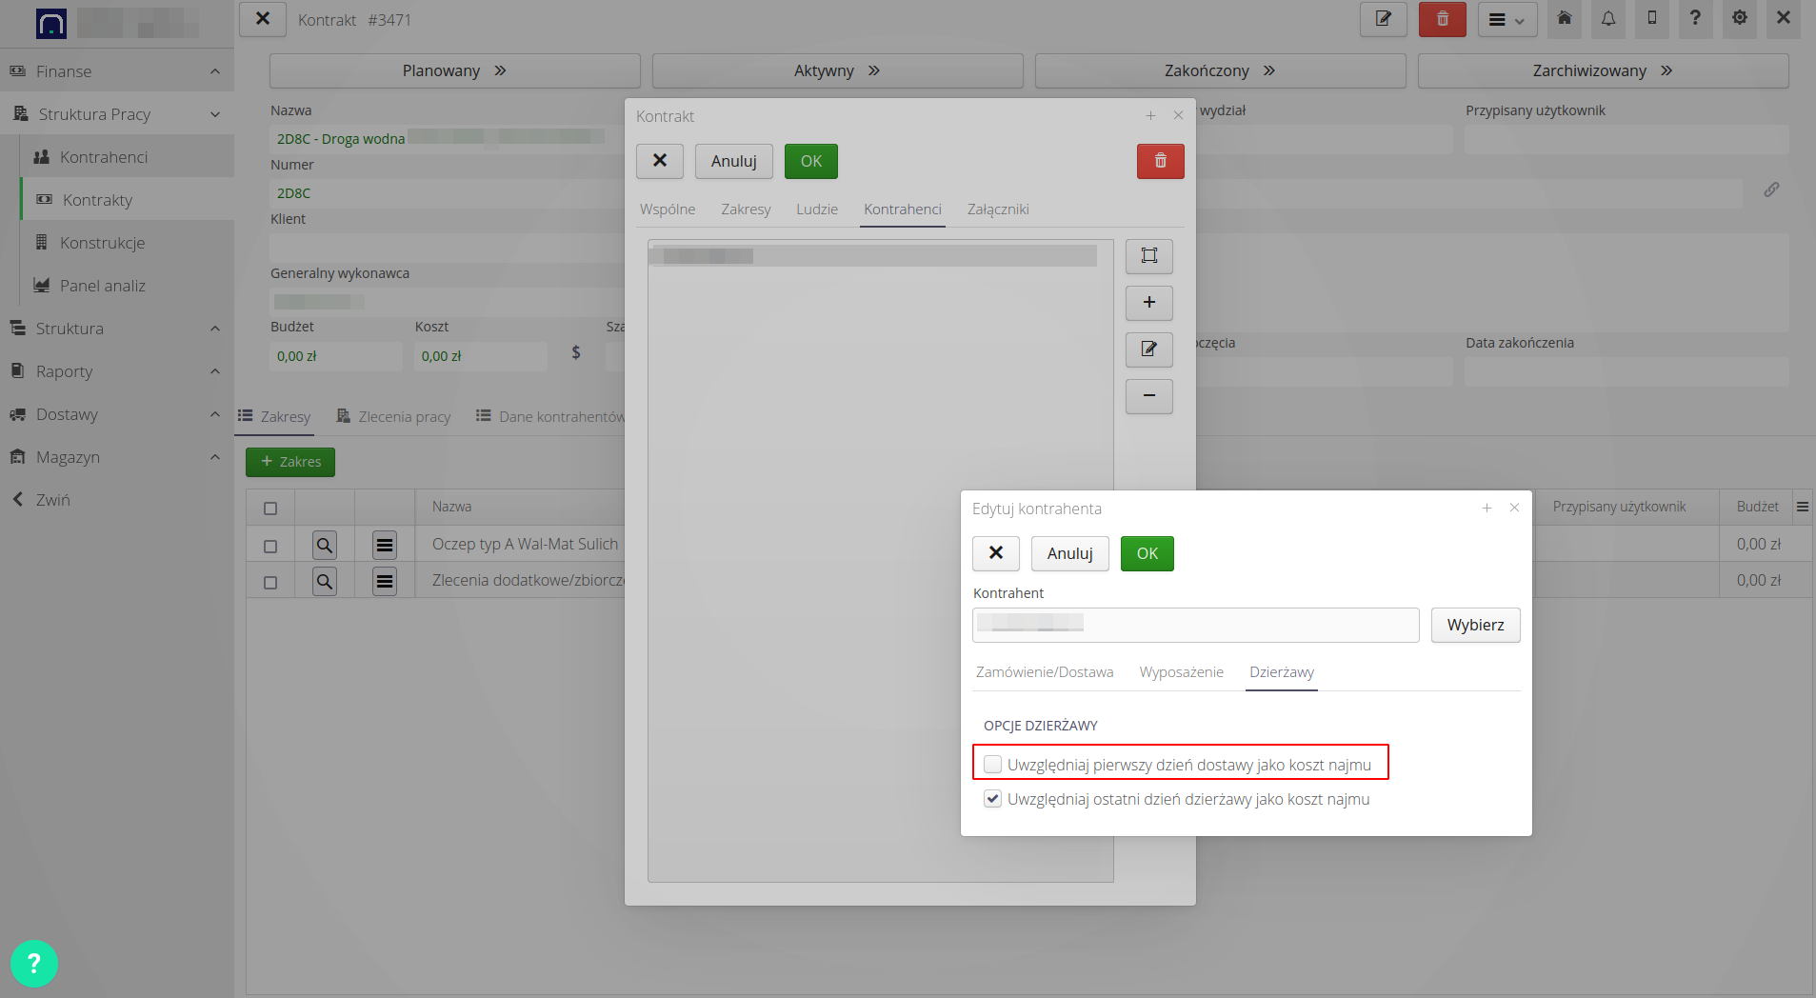Screen dimensions: 1816x998
Task: Uncheck last lease day as rental cost
Action: (993, 799)
